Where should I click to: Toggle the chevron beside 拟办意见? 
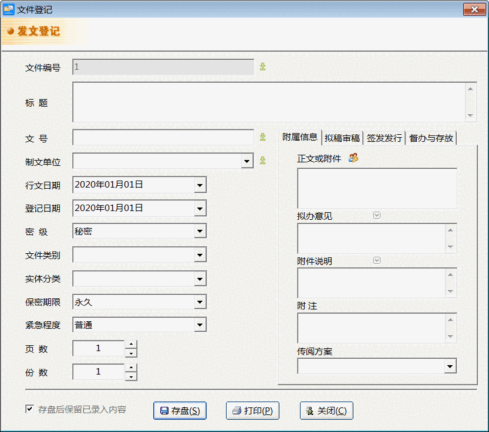(x=376, y=215)
